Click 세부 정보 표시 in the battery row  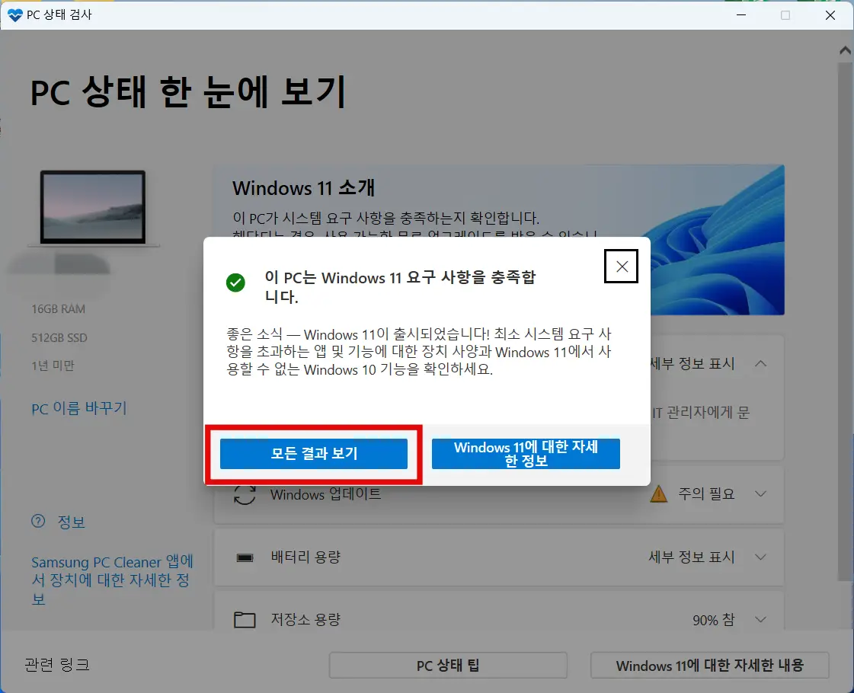click(x=692, y=557)
